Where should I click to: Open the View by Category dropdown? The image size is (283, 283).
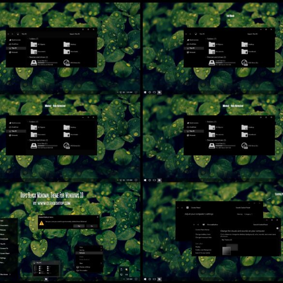tap(248, 214)
